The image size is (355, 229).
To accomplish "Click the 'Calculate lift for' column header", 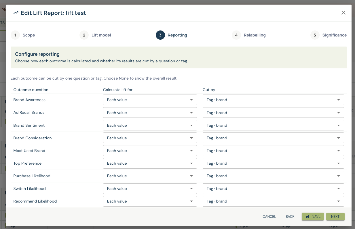I will [118, 90].
